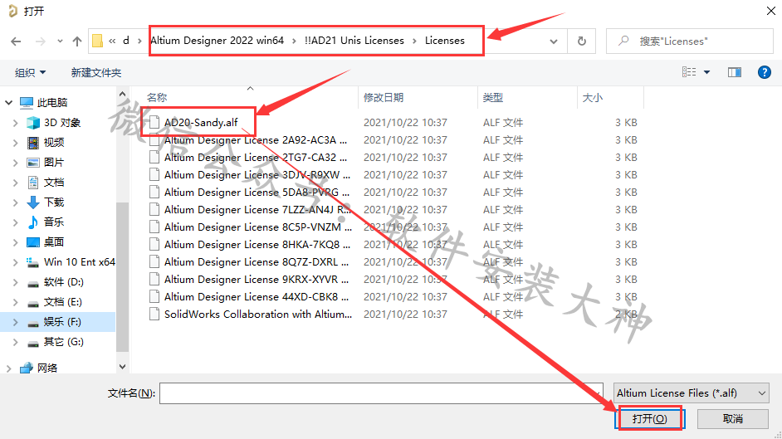Click the 打开(O) button

pos(649,418)
